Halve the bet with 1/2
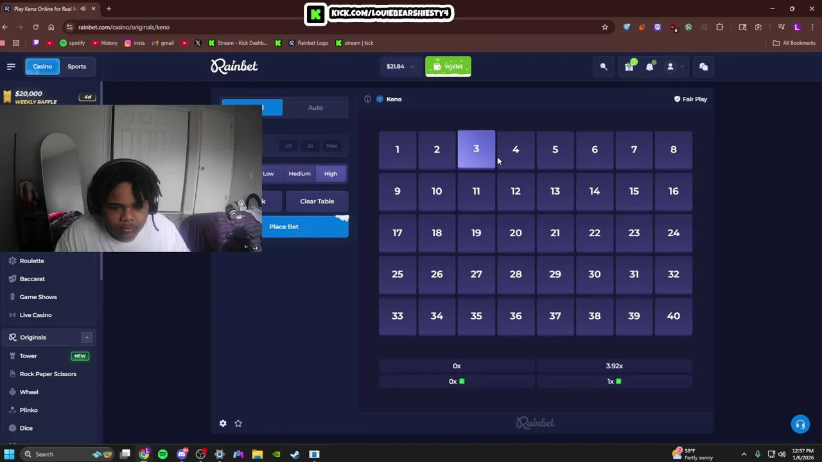This screenshot has height=462, width=822. [289, 146]
